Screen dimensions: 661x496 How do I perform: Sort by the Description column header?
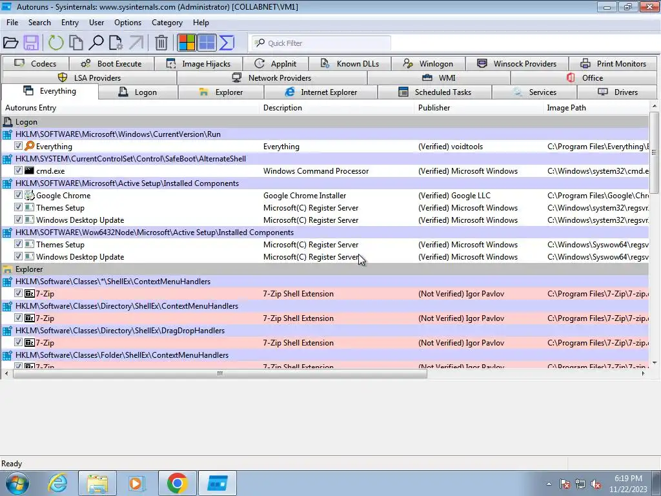[337, 108]
